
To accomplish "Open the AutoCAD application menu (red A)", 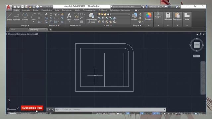I will [9, 8].
